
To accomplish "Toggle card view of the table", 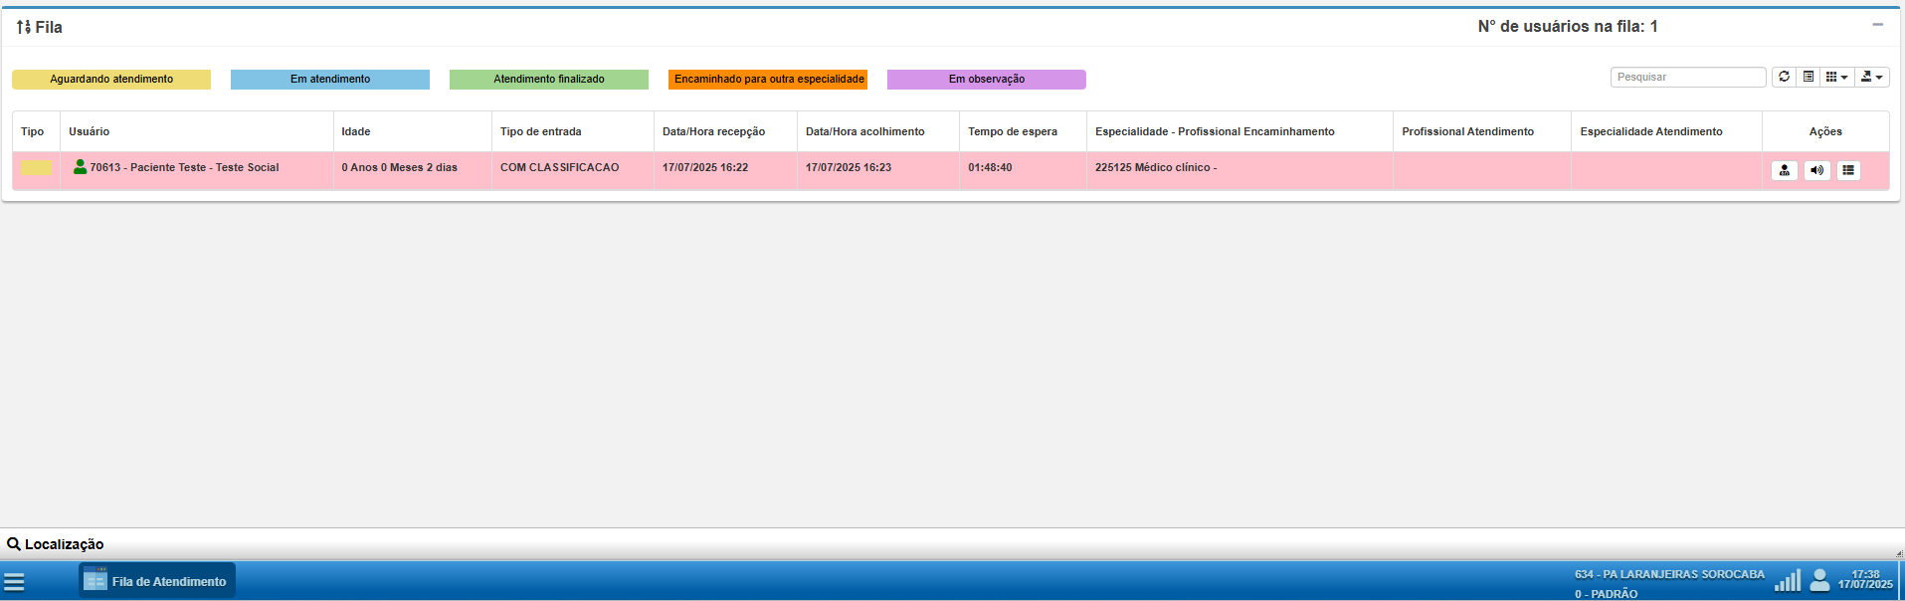I will 1809,77.
